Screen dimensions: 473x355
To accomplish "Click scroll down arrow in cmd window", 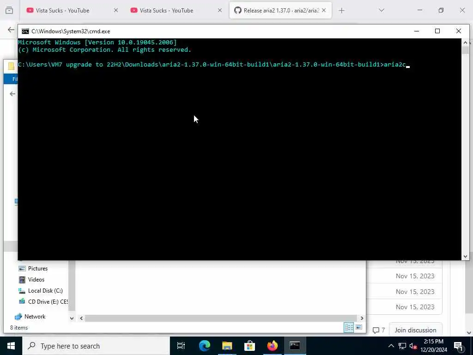I will coord(465,257).
